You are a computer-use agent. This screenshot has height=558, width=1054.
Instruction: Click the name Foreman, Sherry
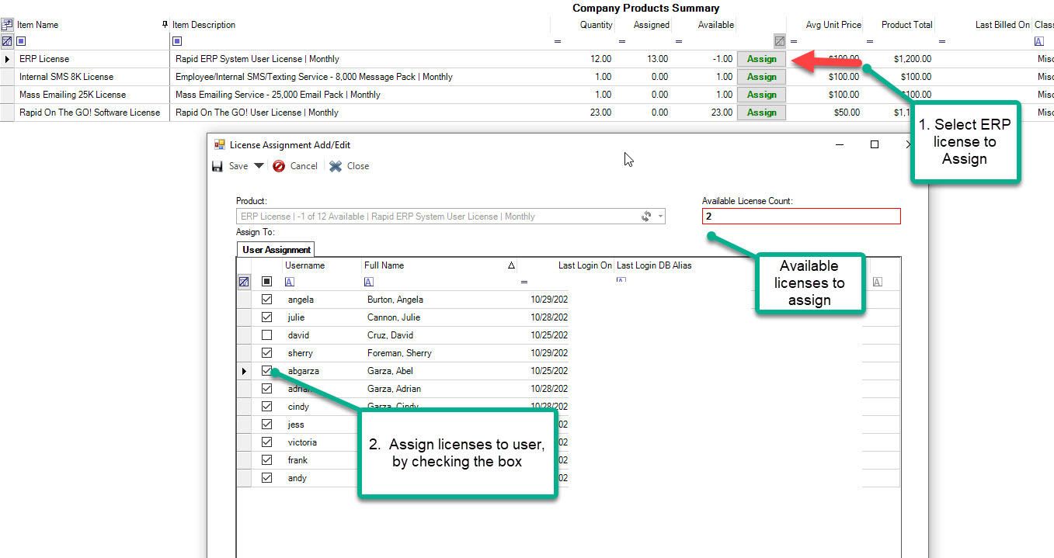coord(399,353)
